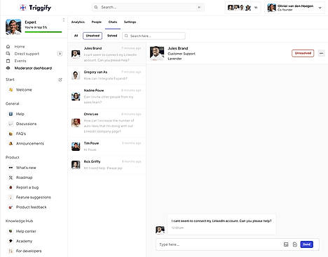Open Jules Brand conversation
This screenshot has height=257, width=328.
[107, 54]
